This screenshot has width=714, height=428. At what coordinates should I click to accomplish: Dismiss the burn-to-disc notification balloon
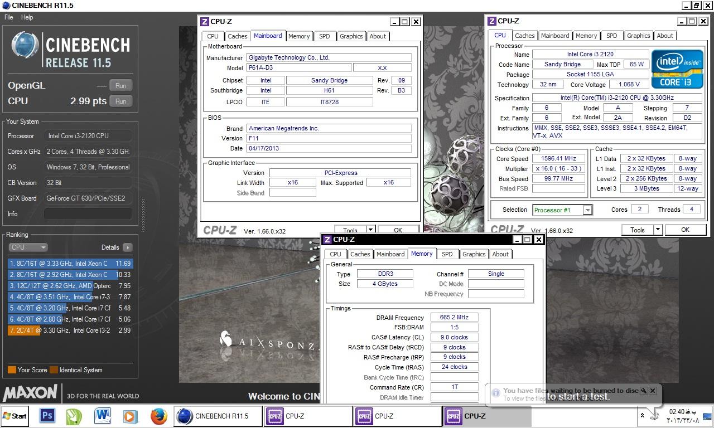click(653, 391)
